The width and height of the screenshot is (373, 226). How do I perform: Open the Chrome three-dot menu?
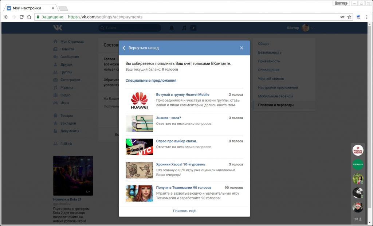click(367, 17)
